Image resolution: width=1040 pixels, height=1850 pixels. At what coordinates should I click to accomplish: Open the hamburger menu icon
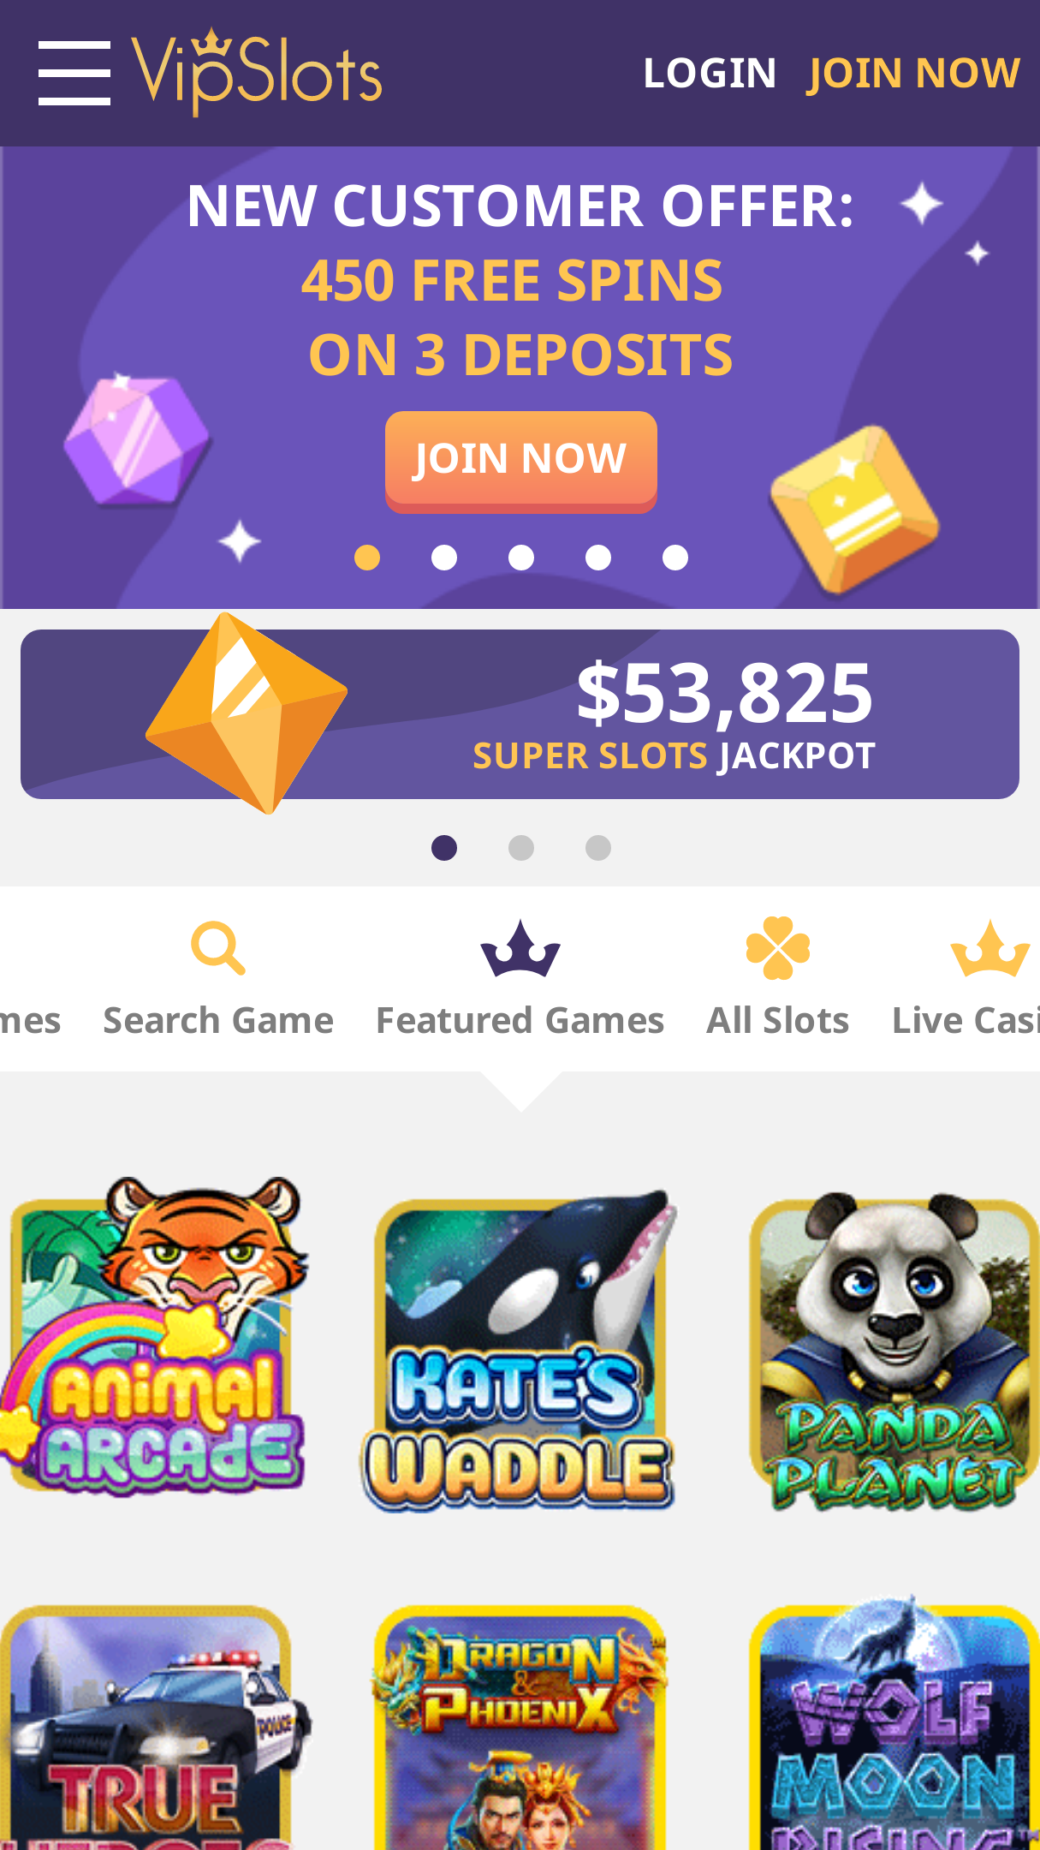[x=74, y=73]
